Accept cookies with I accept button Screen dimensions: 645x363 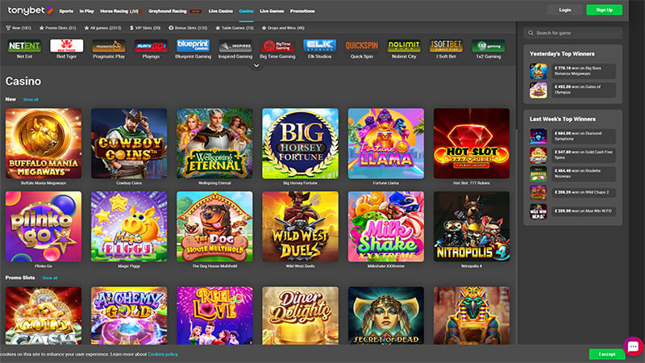point(606,354)
